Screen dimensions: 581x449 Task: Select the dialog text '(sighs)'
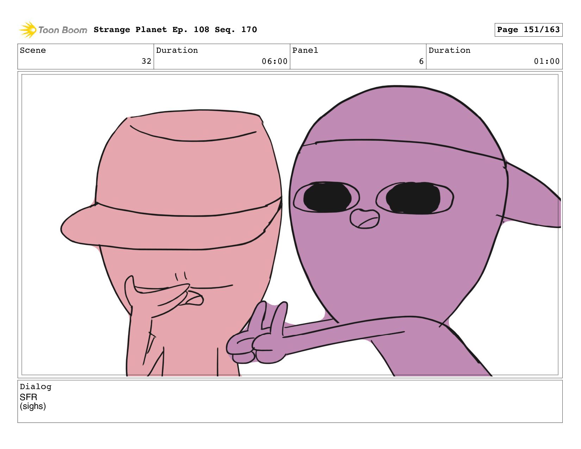[x=33, y=406]
